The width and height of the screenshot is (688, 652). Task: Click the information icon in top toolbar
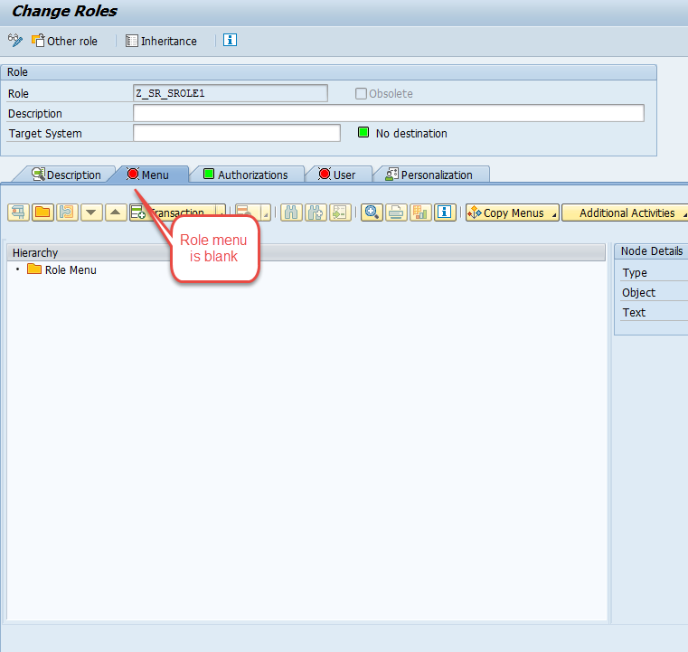coord(230,40)
